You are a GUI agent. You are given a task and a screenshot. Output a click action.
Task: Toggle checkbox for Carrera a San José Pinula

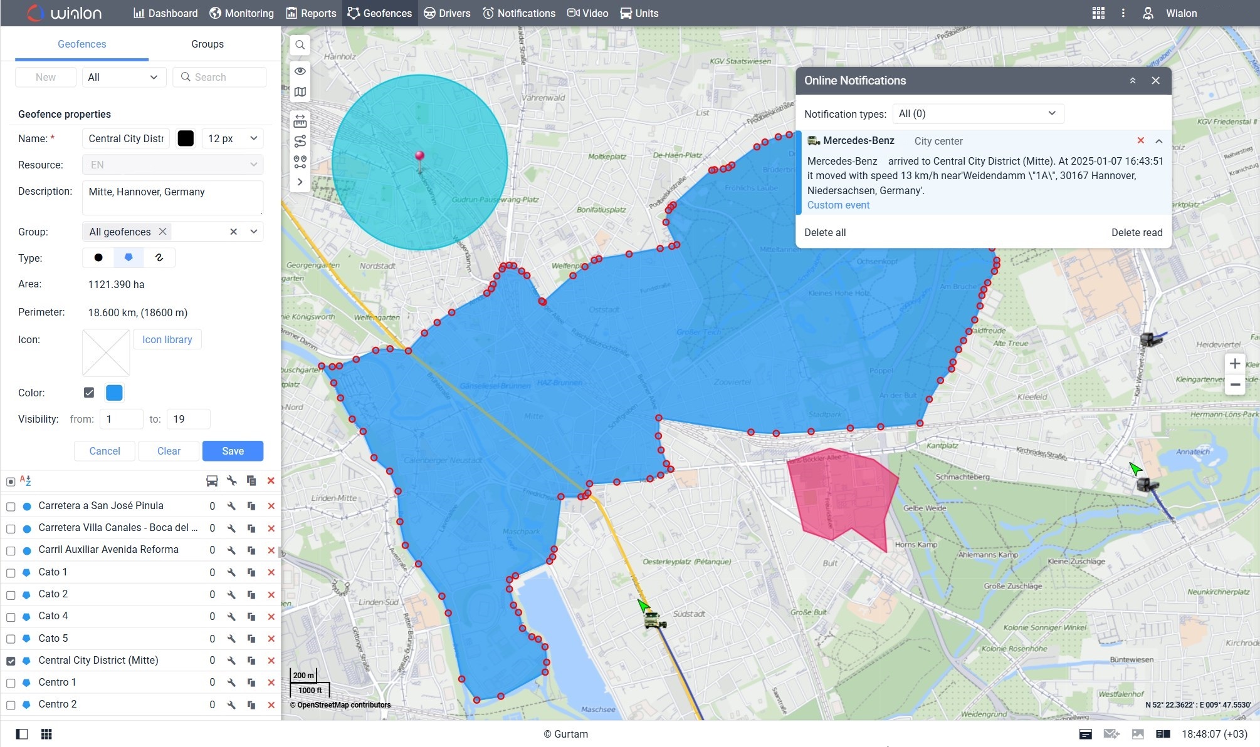point(9,506)
